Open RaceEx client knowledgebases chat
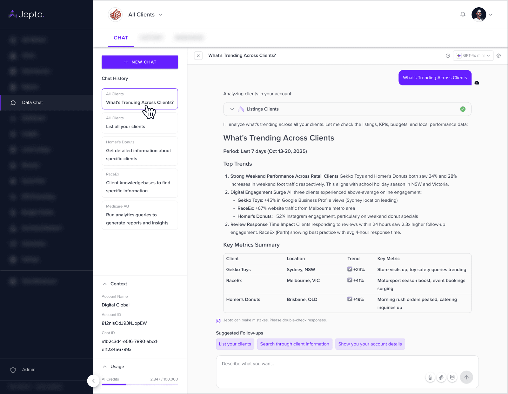Screen dimensions: 508x394 (140, 183)
